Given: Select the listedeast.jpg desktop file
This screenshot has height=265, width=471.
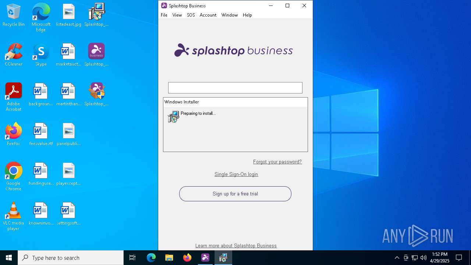Looking at the screenshot, I should 68,15.
